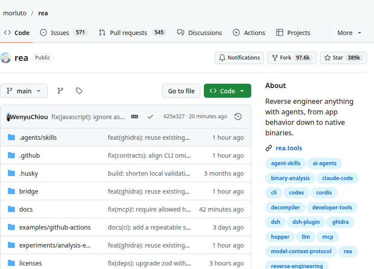The width and height of the screenshot is (374, 269).
Task: Open the morluto owner profile link
Action: (14, 13)
